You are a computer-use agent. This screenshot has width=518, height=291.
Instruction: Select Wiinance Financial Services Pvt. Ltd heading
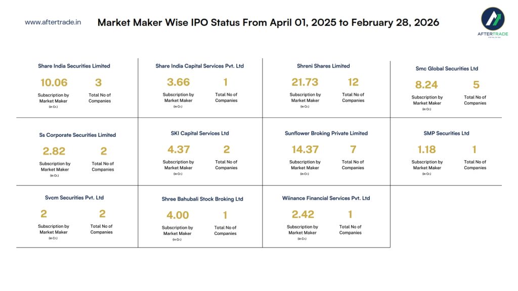(326, 198)
